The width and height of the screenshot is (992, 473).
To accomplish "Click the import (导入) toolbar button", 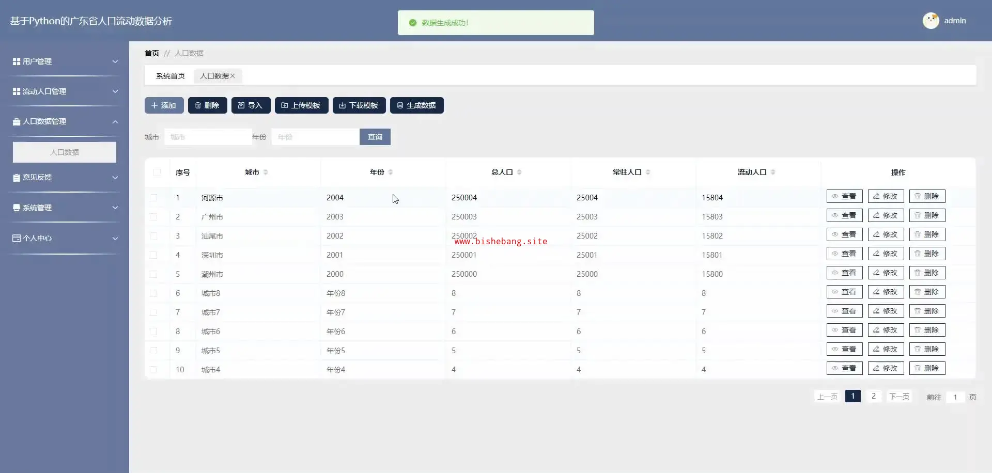I will pyautogui.click(x=251, y=105).
